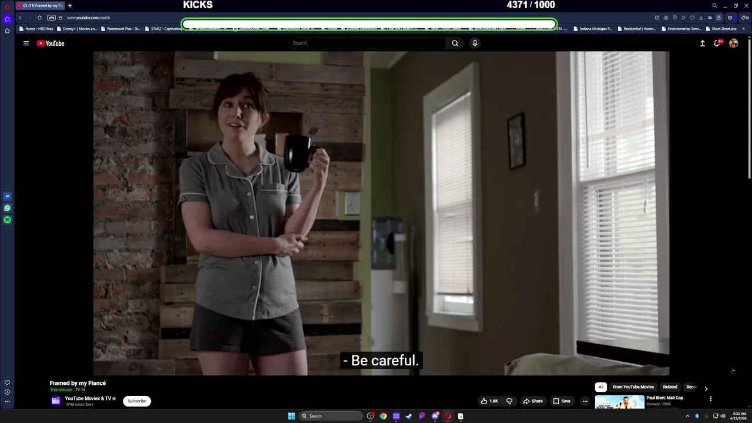
Task: Open the YouTube Movies & TV channel avatar
Action: click(x=56, y=401)
